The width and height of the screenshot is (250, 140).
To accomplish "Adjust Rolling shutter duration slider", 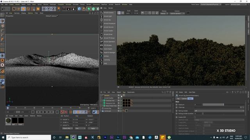I will click(x=223, y=114).
